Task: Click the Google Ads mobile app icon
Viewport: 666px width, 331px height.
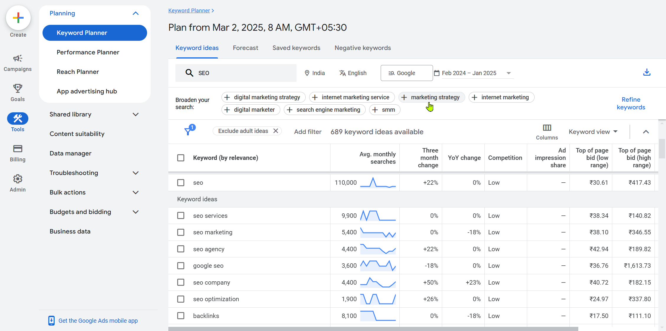Action: point(51,321)
